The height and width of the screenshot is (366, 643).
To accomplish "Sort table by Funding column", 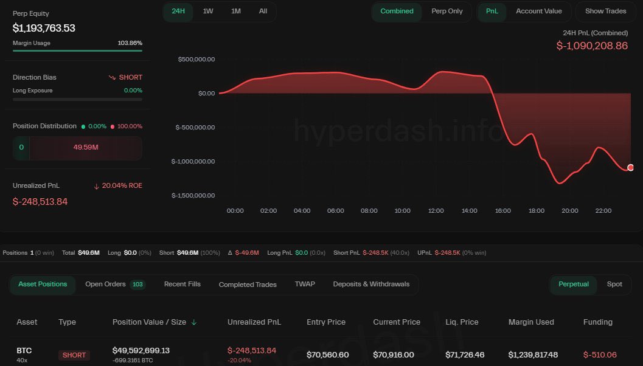I will pyautogui.click(x=598, y=322).
